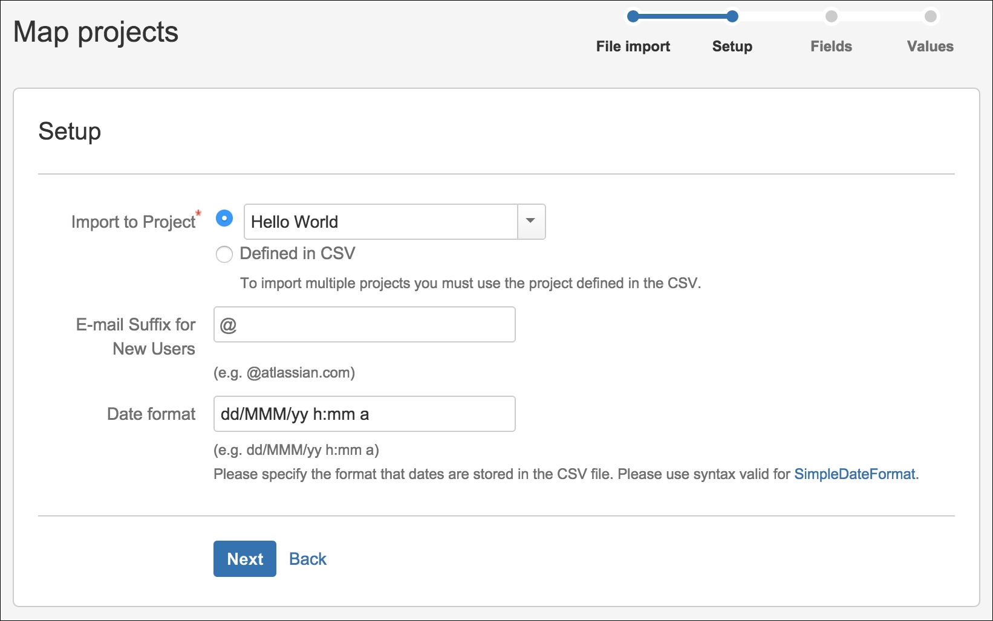Click into the Date format text field
The width and height of the screenshot is (993, 621).
point(365,414)
